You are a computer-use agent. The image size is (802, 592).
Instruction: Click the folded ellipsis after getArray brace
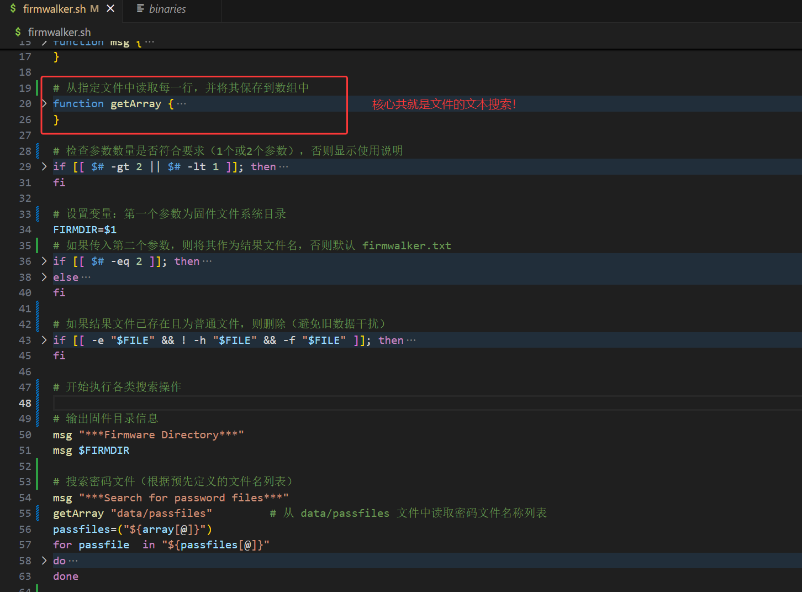click(181, 104)
